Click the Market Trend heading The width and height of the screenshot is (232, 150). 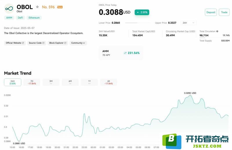(x=18, y=73)
